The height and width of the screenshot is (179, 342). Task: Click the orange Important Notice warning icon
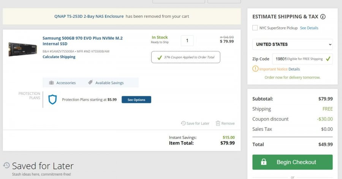(255, 69)
